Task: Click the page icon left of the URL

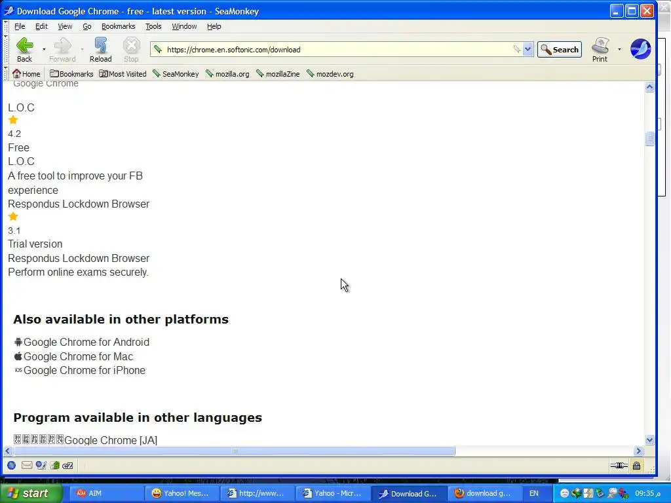Action: pyautogui.click(x=158, y=49)
